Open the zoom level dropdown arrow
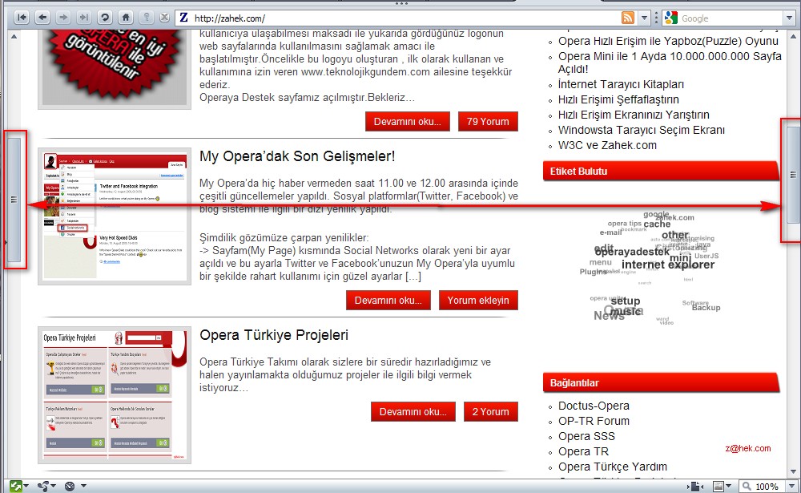Viewport: 801px width, 493px height. coord(791,486)
